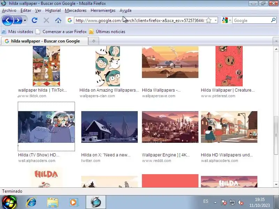Open the Ayuda menu
The width and height of the screenshot is (279, 209).
(126, 10)
